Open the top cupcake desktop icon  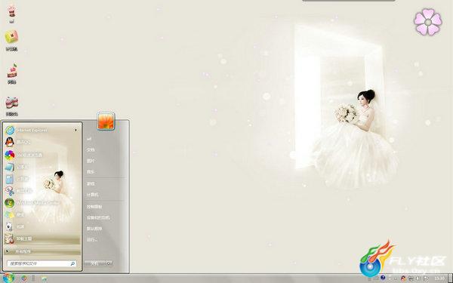tap(11, 14)
